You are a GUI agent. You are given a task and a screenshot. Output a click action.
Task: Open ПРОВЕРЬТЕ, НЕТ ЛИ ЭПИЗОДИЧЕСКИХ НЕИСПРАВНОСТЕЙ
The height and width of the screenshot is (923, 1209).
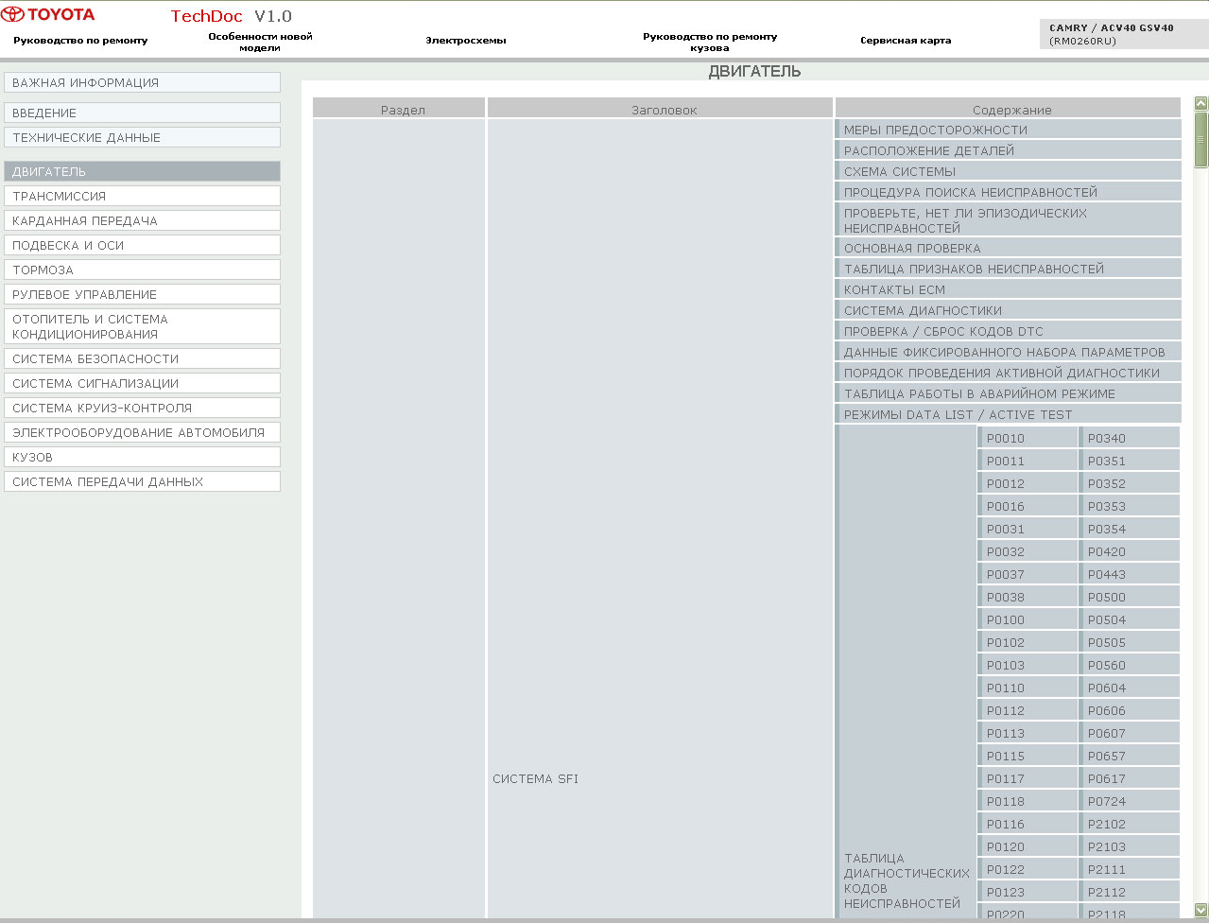point(1008,220)
